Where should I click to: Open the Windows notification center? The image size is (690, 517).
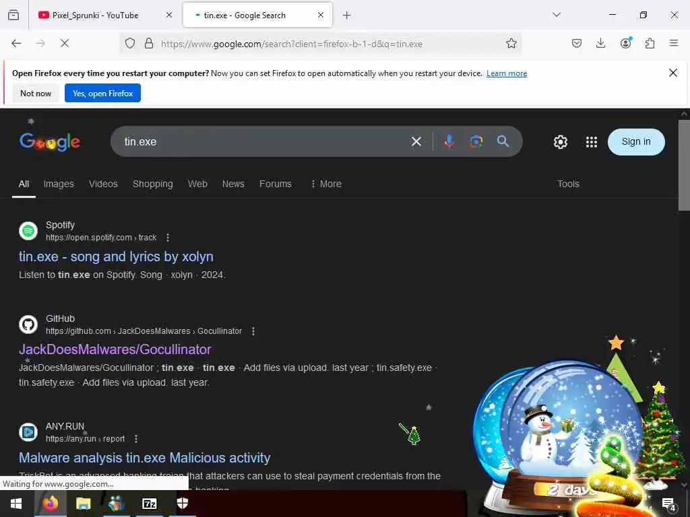(x=669, y=505)
